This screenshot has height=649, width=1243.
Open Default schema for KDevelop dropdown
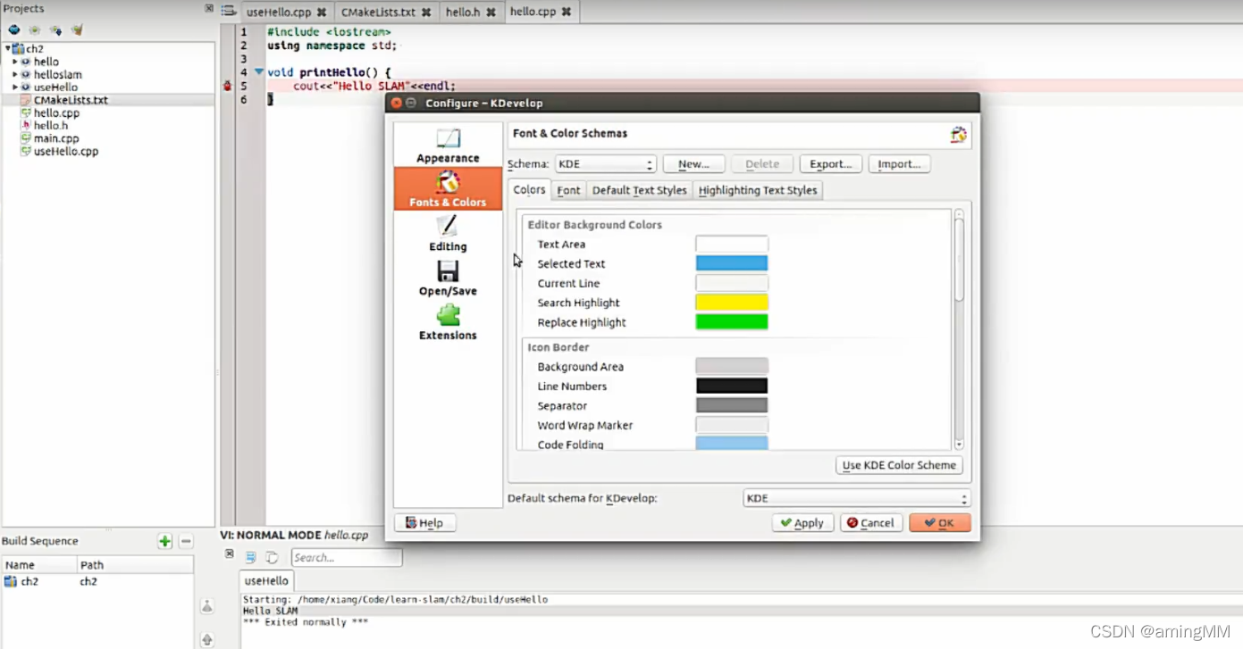click(856, 498)
